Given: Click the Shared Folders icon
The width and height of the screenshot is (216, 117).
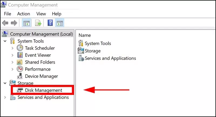Looking at the screenshot, I should point(19,62).
